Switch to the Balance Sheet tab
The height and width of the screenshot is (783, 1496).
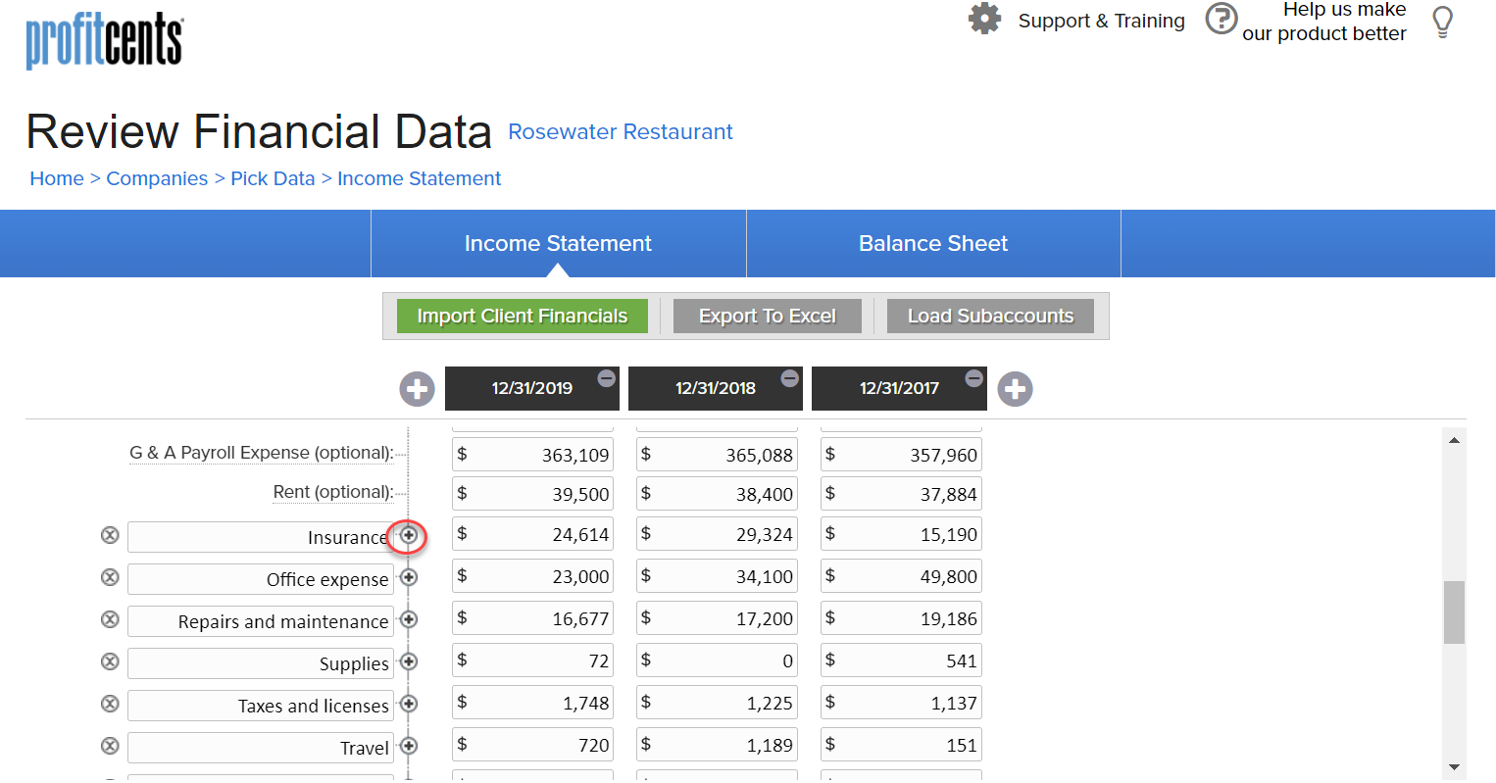click(x=933, y=243)
